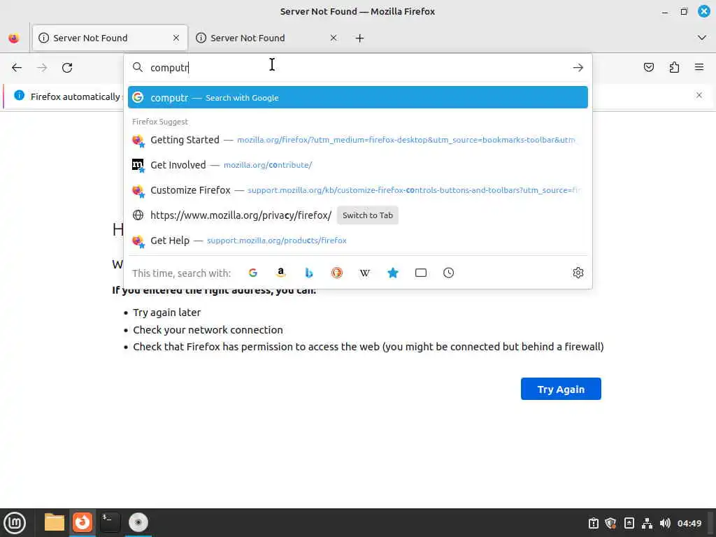Search bookmarks using star icon
The width and height of the screenshot is (716, 537).
pos(393,273)
